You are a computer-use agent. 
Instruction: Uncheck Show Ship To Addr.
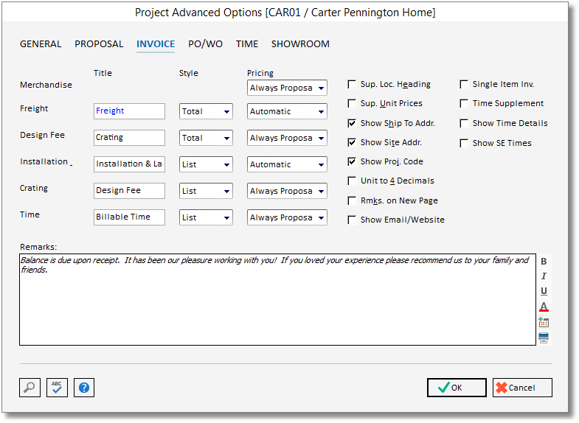click(x=352, y=123)
